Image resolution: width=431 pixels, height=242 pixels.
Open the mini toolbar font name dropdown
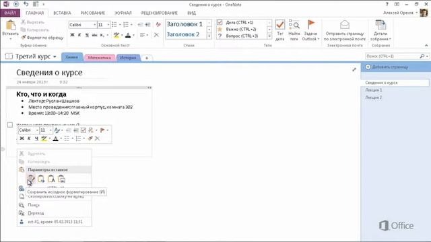(37, 130)
